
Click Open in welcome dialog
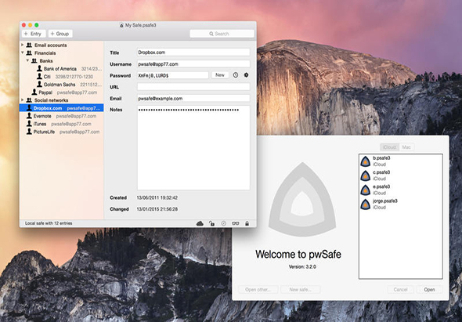point(429,290)
